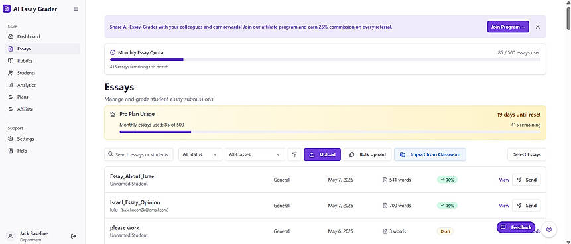
Task: Collapse sidebar with the hamburger menu icon
Action: pos(76,9)
